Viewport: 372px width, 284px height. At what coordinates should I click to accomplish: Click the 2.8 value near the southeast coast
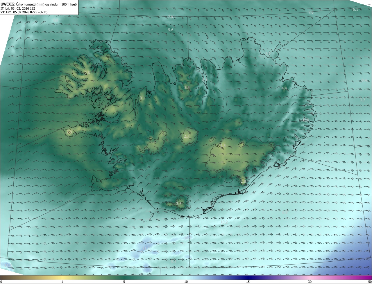click(x=243, y=181)
